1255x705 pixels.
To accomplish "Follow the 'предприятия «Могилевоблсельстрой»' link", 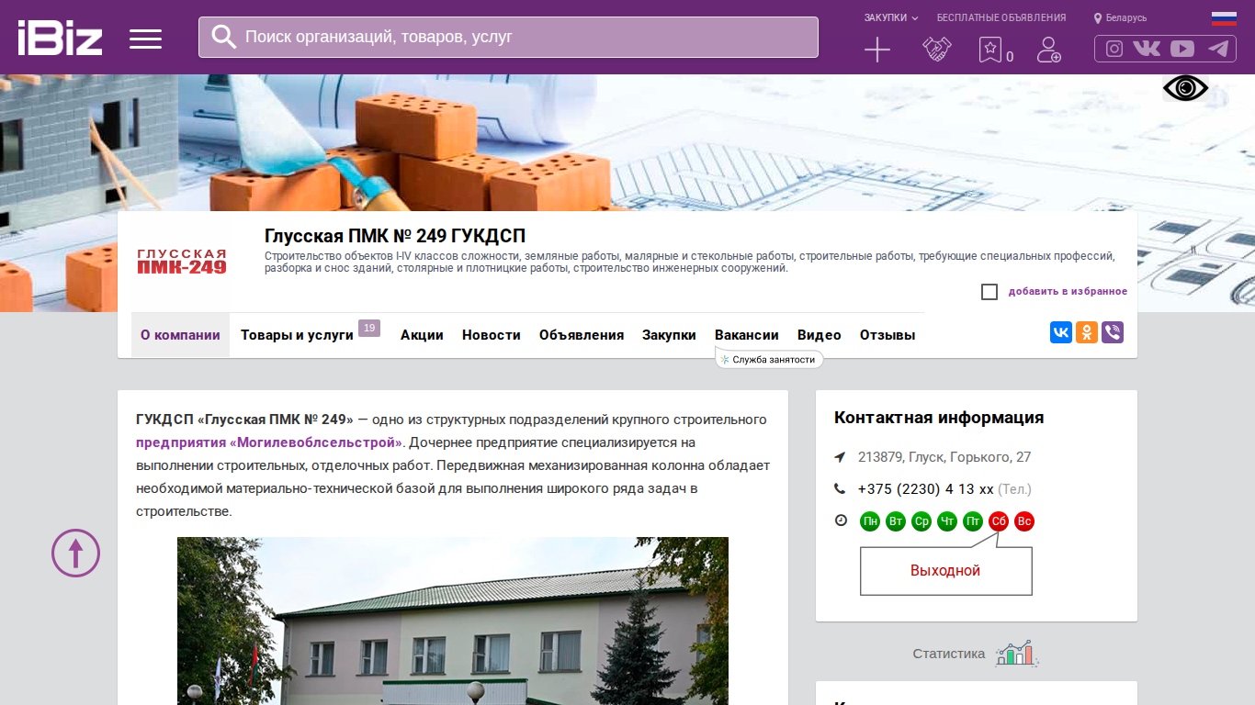I will (269, 442).
